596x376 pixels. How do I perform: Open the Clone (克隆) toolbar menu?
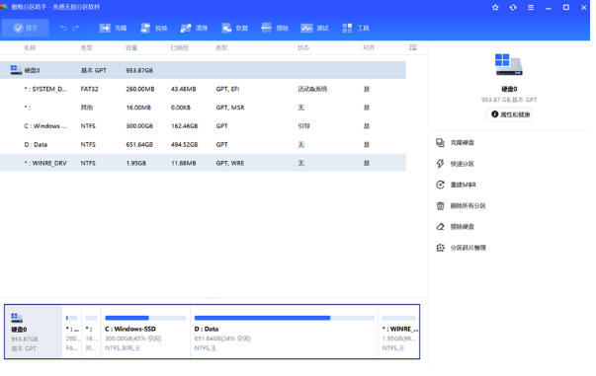(x=113, y=28)
